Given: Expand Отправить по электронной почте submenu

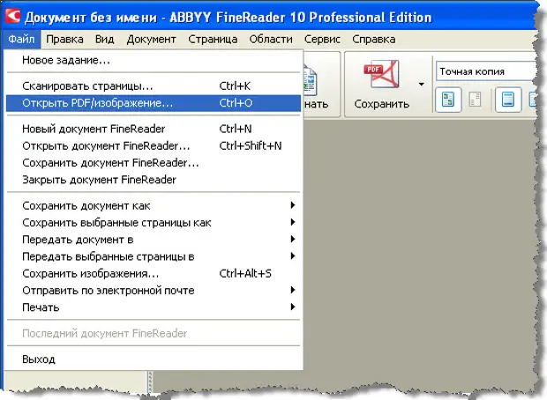Looking at the screenshot, I should coord(154,291).
